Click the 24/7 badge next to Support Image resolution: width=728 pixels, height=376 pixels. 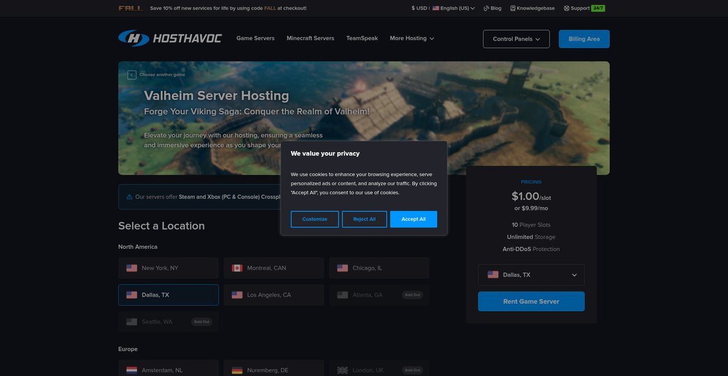(x=598, y=8)
